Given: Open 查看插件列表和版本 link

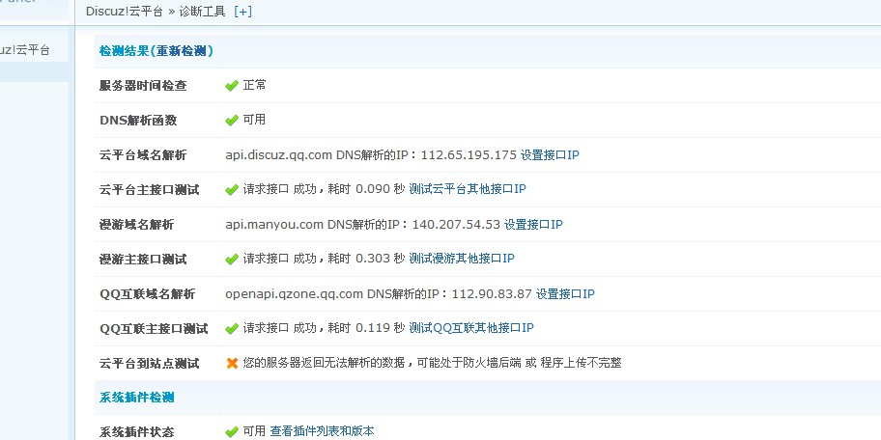Looking at the screenshot, I should click(x=322, y=431).
